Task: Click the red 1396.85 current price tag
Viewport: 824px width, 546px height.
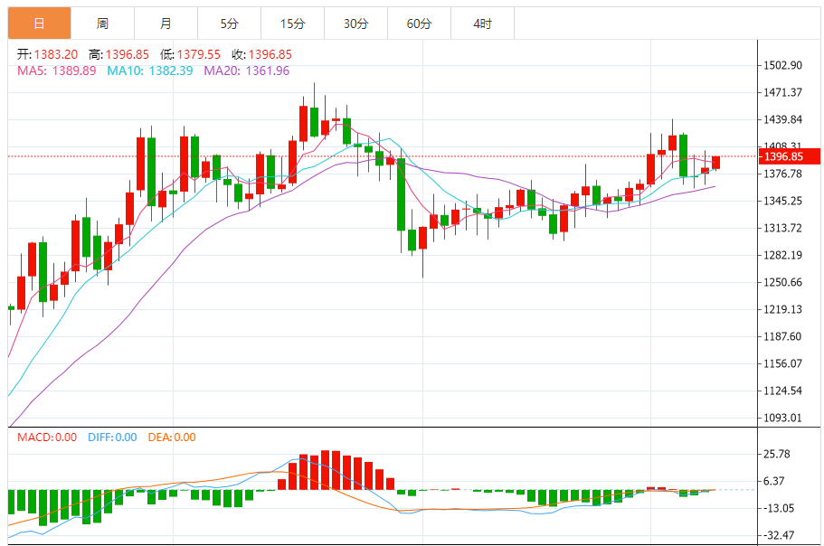Action: pyautogui.click(x=790, y=156)
